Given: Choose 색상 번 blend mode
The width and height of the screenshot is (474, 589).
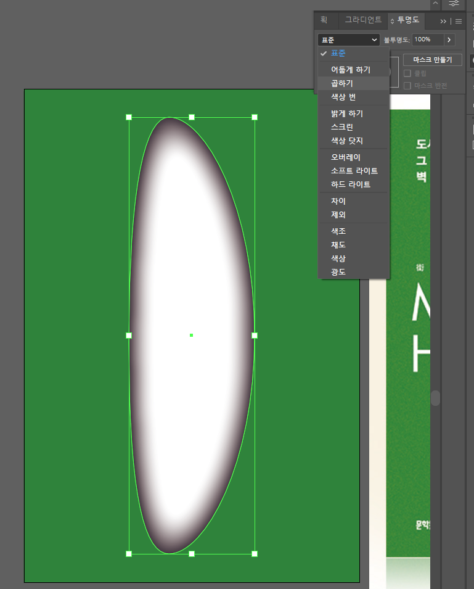Looking at the screenshot, I should click(353, 97).
